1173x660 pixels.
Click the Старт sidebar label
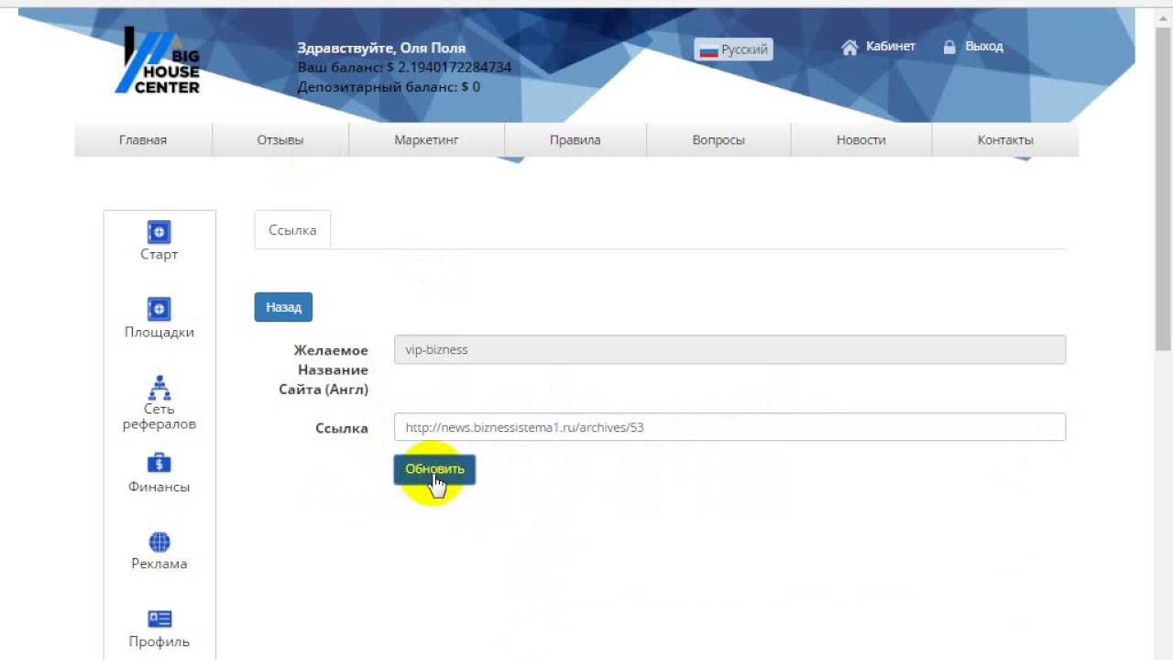[159, 254]
